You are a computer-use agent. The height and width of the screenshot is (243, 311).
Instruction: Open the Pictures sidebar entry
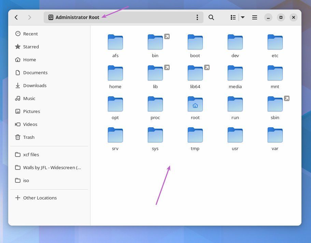coord(31,111)
